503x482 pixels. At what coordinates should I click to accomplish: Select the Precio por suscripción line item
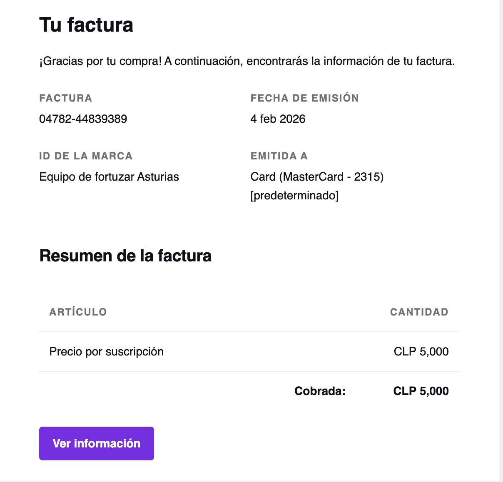107,352
